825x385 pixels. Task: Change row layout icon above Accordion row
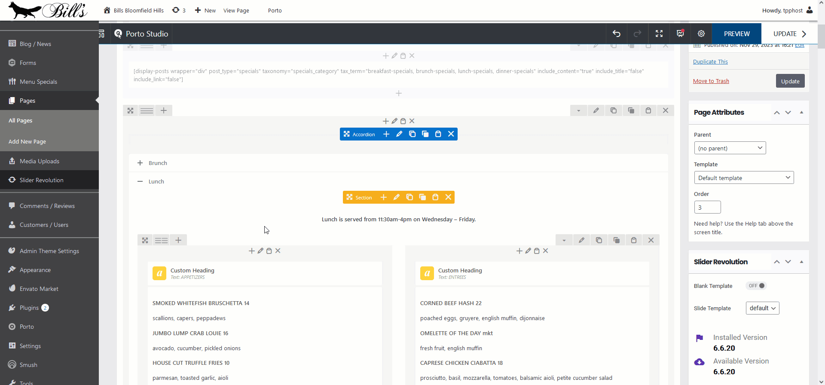[147, 110]
